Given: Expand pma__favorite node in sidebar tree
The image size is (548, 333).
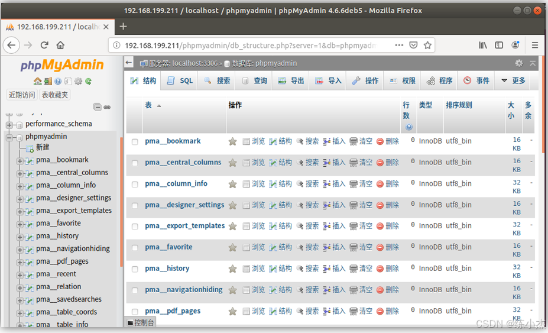Looking at the screenshot, I should pyautogui.click(x=20, y=224).
